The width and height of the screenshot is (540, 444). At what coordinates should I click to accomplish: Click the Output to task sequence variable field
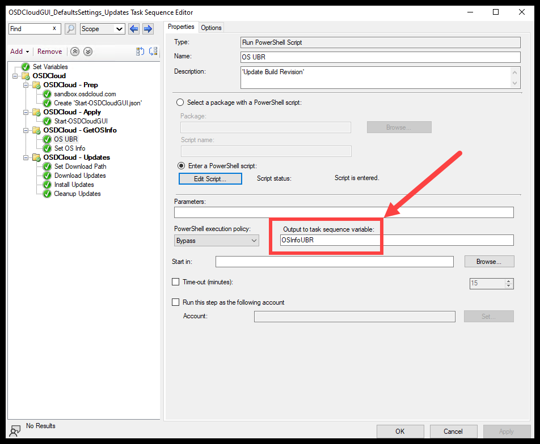click(x=396, y=240)
